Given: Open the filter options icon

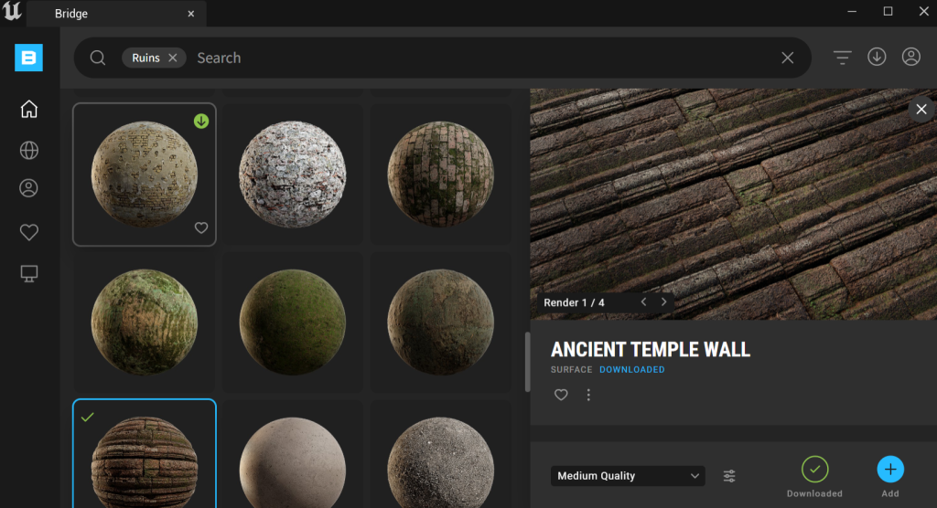Looking at the screenshot, I should (842, 58).
